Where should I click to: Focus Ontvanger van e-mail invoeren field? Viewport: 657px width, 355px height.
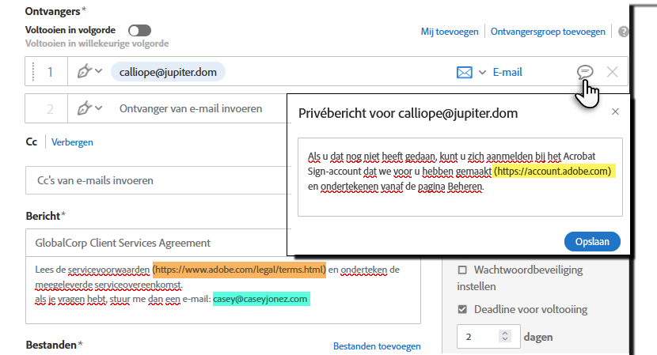pyautogui.click(x=191, y=108)
